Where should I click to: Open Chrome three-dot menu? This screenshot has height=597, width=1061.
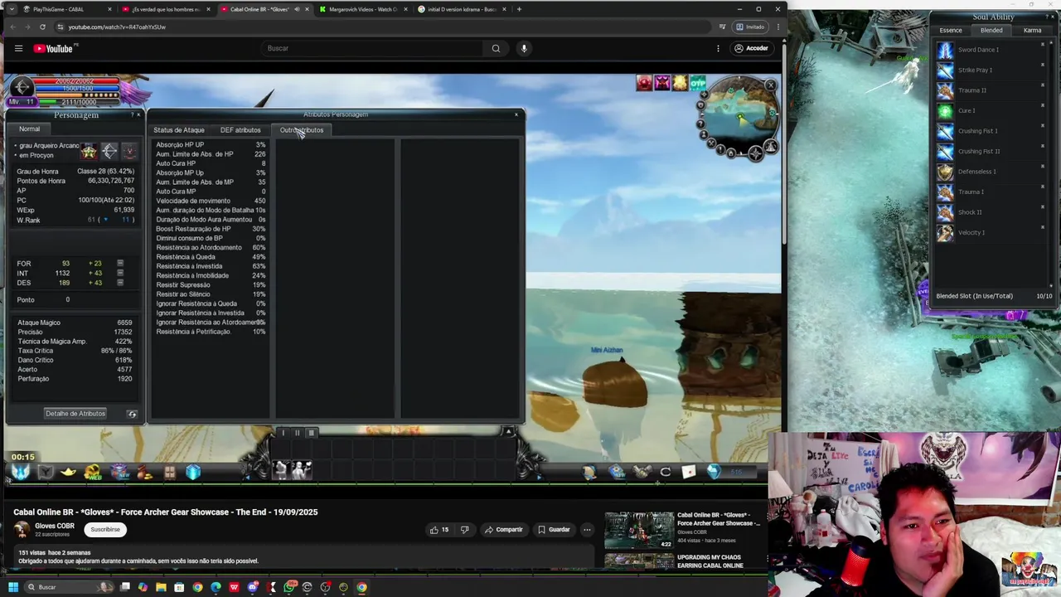[x=778, y=27]
